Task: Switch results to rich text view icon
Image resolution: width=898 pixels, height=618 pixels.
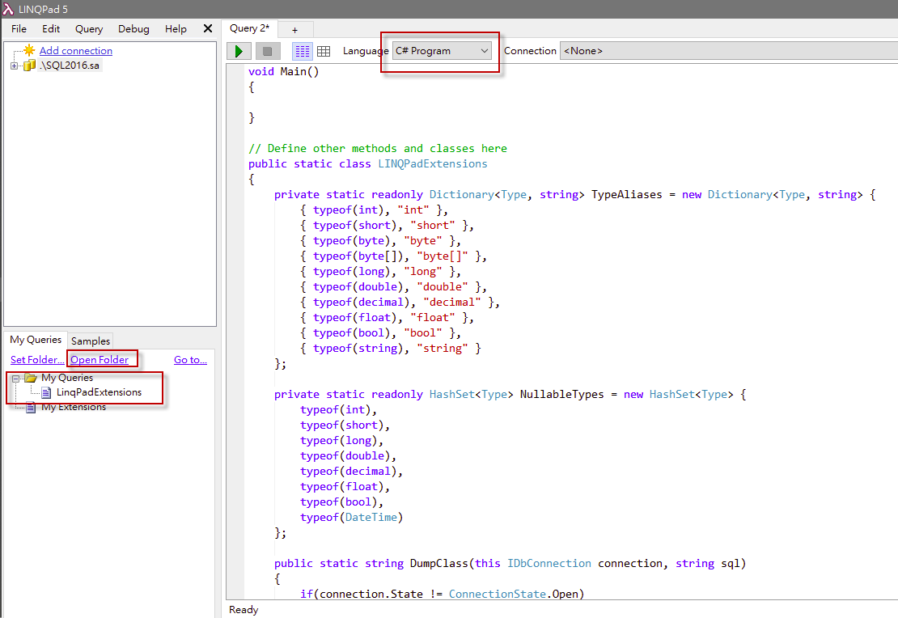Action: (303, 51)
